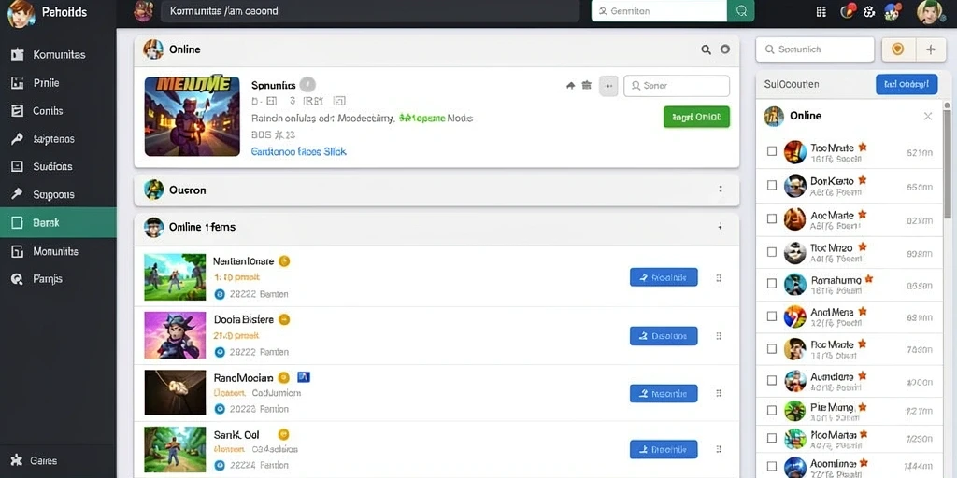Image resolution: width=957 pixels, height=478 pixels.
Task: Click the orange heart button in right panel
Action: point(898,49)
